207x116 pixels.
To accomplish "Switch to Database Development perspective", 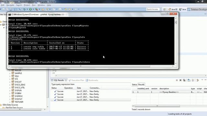I will 197,9.
